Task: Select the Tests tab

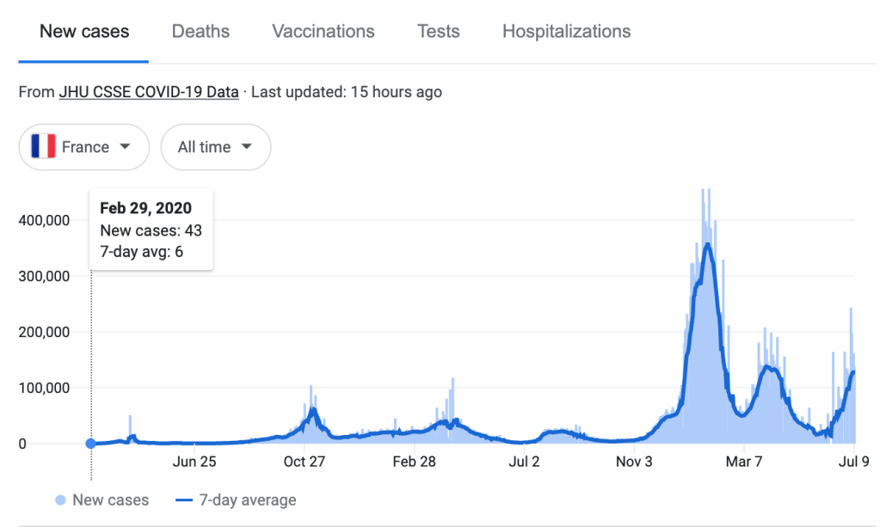Action: (438, 32)
